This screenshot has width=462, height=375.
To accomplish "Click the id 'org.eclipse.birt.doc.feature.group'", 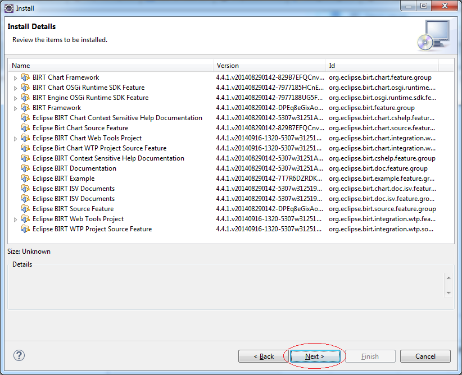I will pos(378,168).
